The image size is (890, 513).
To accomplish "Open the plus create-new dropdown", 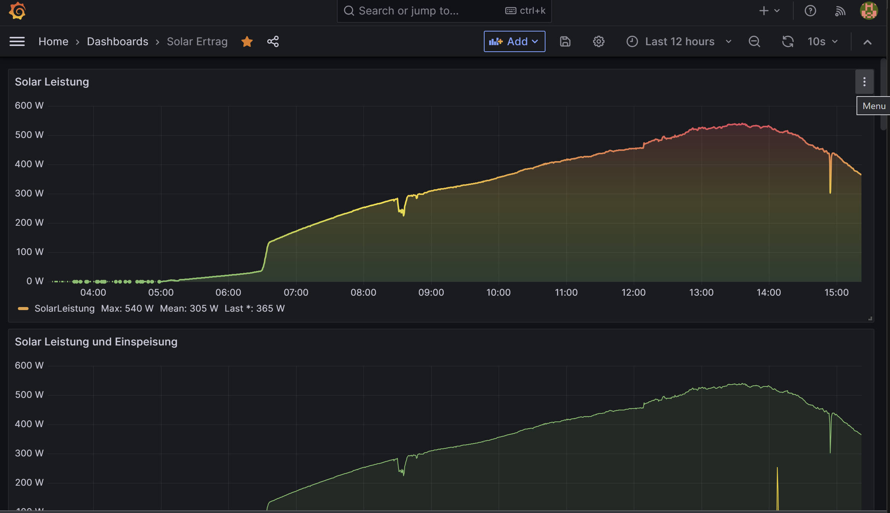I will tap(769, 11).
